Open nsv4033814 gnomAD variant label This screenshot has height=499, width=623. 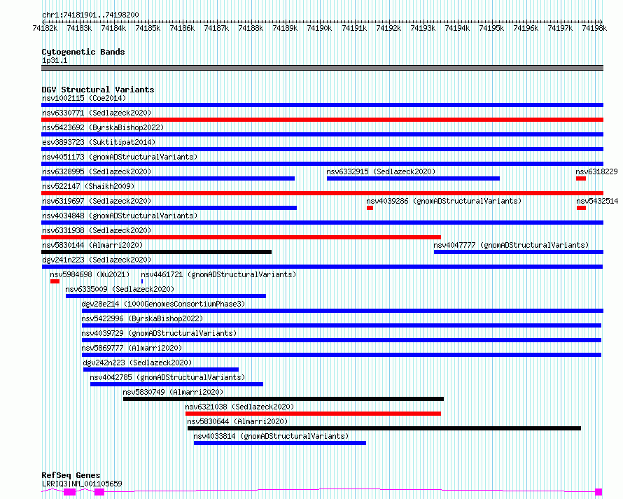point(271,436)
